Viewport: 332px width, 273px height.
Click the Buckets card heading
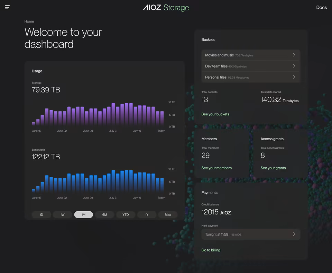tap(208, 39)
